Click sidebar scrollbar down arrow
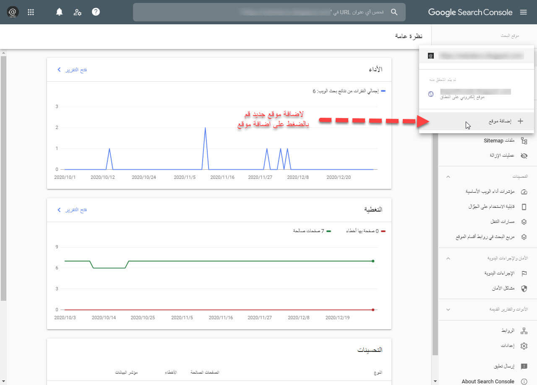Image resolution: width=537 pixels, height=385 pixels. tap(435, 381)
